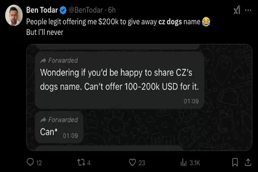
Task: Bookmark this tweet
Action: pos(235,163)
